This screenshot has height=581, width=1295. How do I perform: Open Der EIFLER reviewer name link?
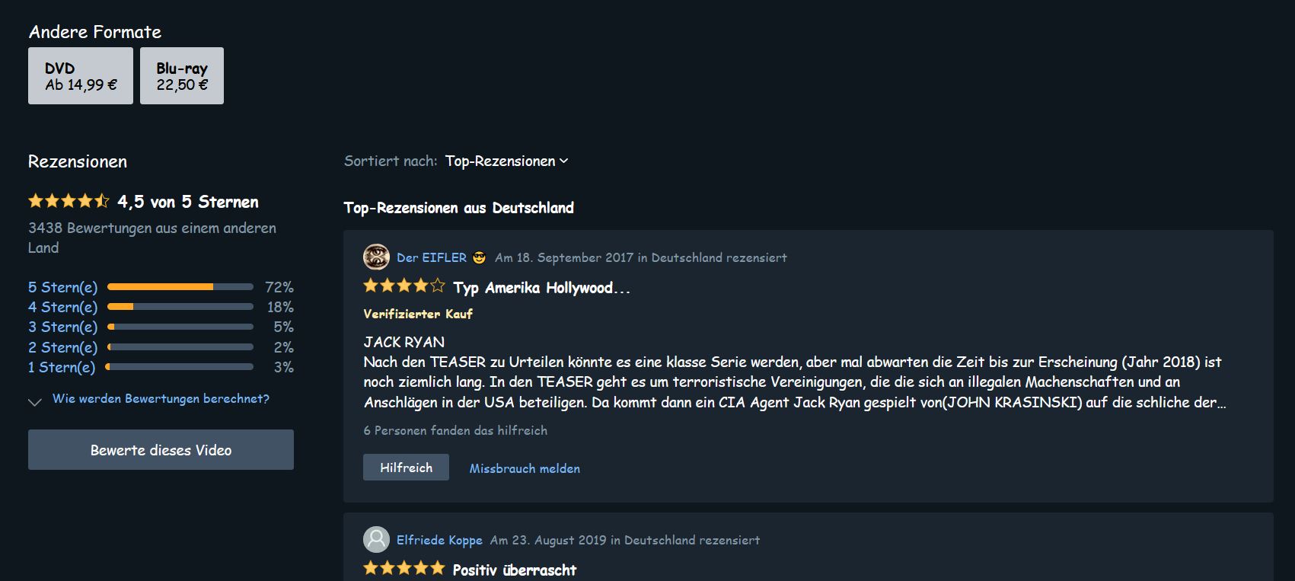click(432, 257)
